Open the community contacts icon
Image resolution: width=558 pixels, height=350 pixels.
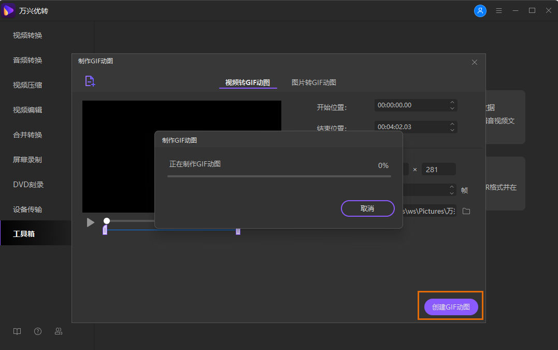coord(59,331)
